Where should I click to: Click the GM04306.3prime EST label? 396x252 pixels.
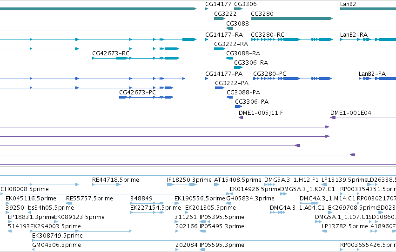pos(56,245)
